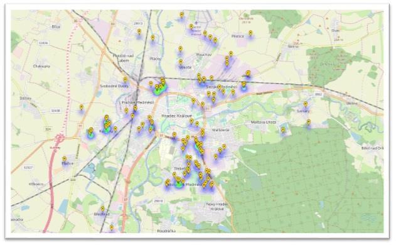Select the Bříza label at top left

coord(56,26)
